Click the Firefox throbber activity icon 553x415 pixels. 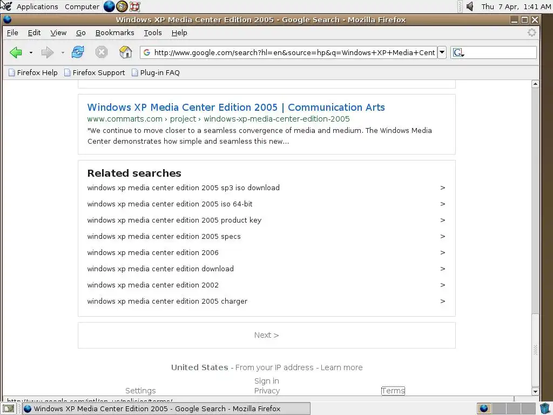[x=531, y=33]
